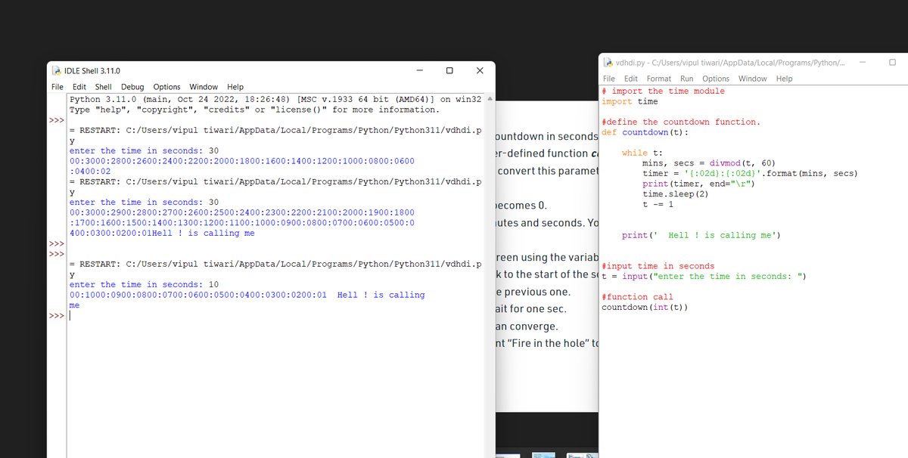The width and height of the screenshot is (908, 458).
Task: Click the '#function call' comment in the editor
Action: pos(637,297)
